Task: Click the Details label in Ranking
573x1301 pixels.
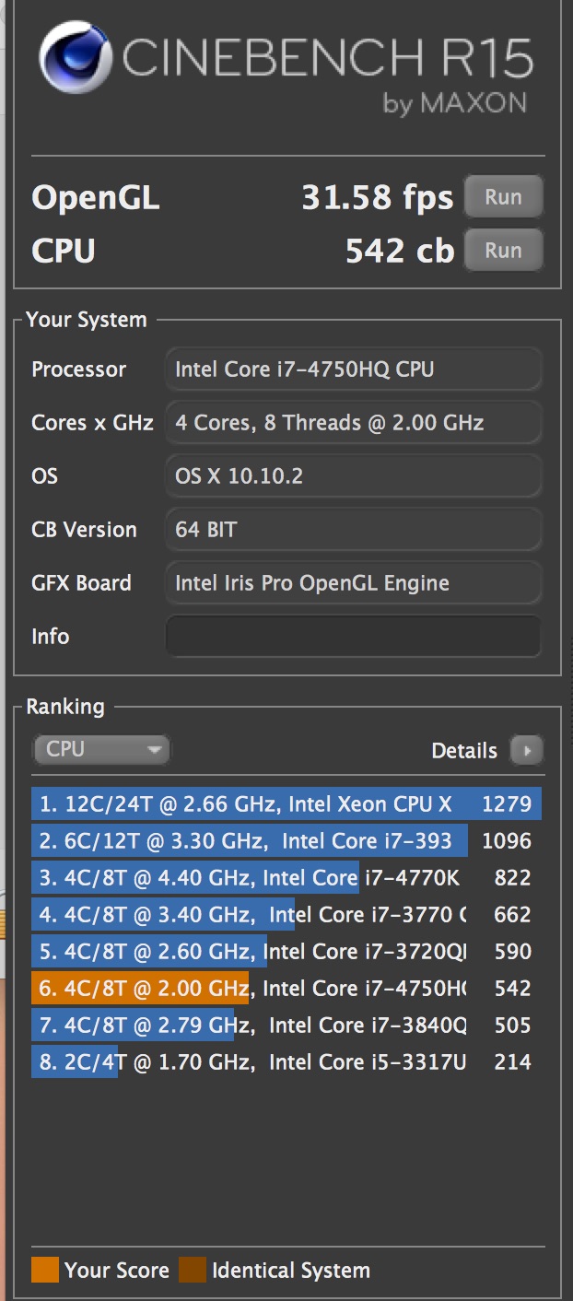Action: 464,751
